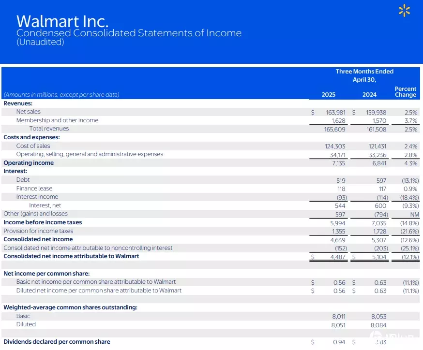Image resolution: width=423 pixels, height=350 pixels.
Task: Select the "Consolidated net income" row label
Action: 38,239
